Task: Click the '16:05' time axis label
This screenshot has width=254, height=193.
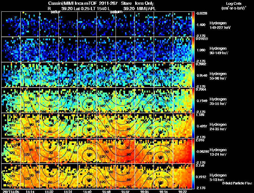Action: 144,191
